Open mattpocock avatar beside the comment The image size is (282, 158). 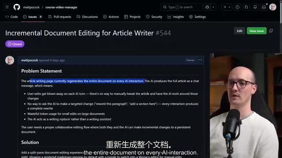click(x=10, y=60)
